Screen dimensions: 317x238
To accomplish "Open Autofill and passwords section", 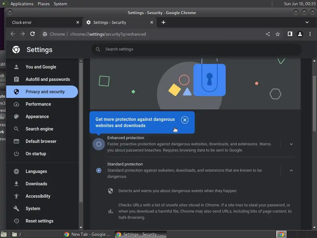I will click(x=42, y=79).
